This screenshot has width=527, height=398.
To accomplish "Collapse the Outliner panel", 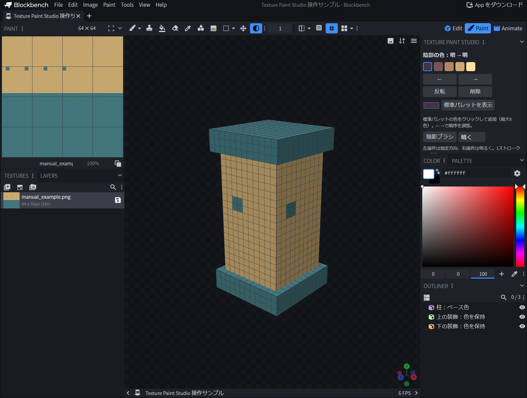I will tap(522, 286).
